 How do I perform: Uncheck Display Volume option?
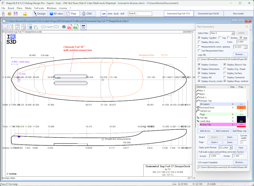tap(199, 73)
